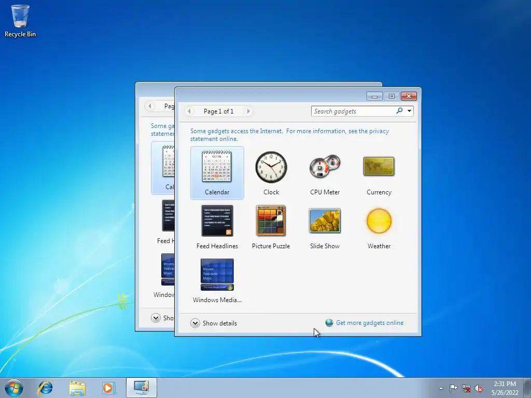Click 'Page 1 of 1' page indicator text

(x=218, y=111)
